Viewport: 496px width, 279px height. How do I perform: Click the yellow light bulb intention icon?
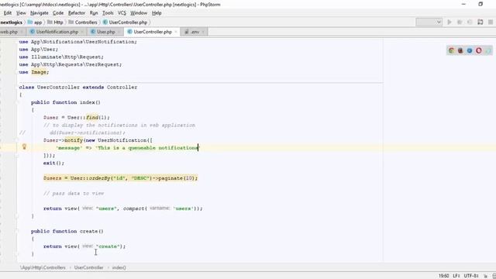tap(24, 146)
